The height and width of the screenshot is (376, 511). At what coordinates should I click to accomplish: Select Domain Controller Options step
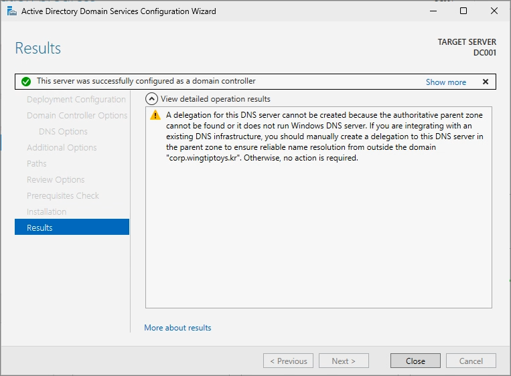coord(77,115)
